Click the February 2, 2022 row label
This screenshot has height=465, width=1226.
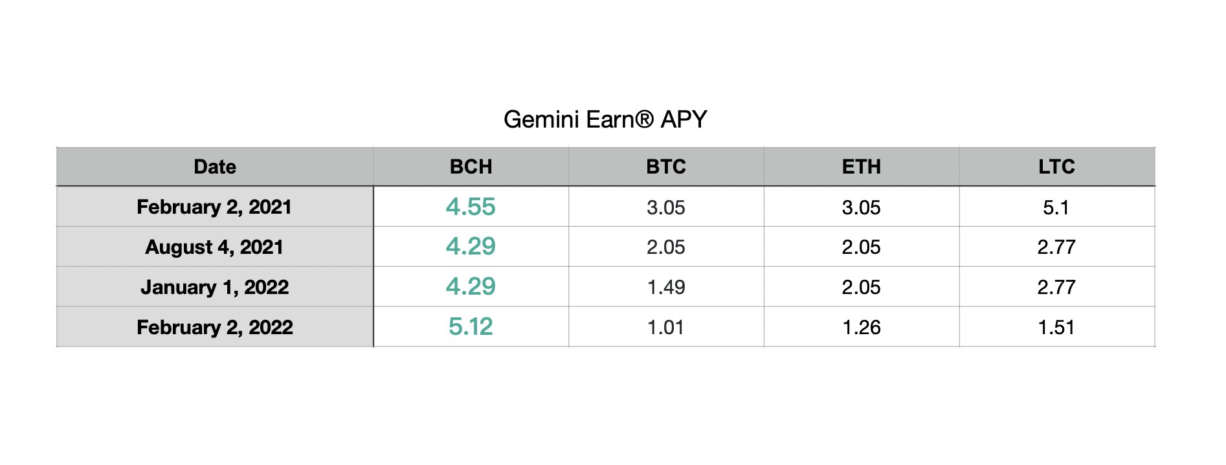[x=215, y=327]
